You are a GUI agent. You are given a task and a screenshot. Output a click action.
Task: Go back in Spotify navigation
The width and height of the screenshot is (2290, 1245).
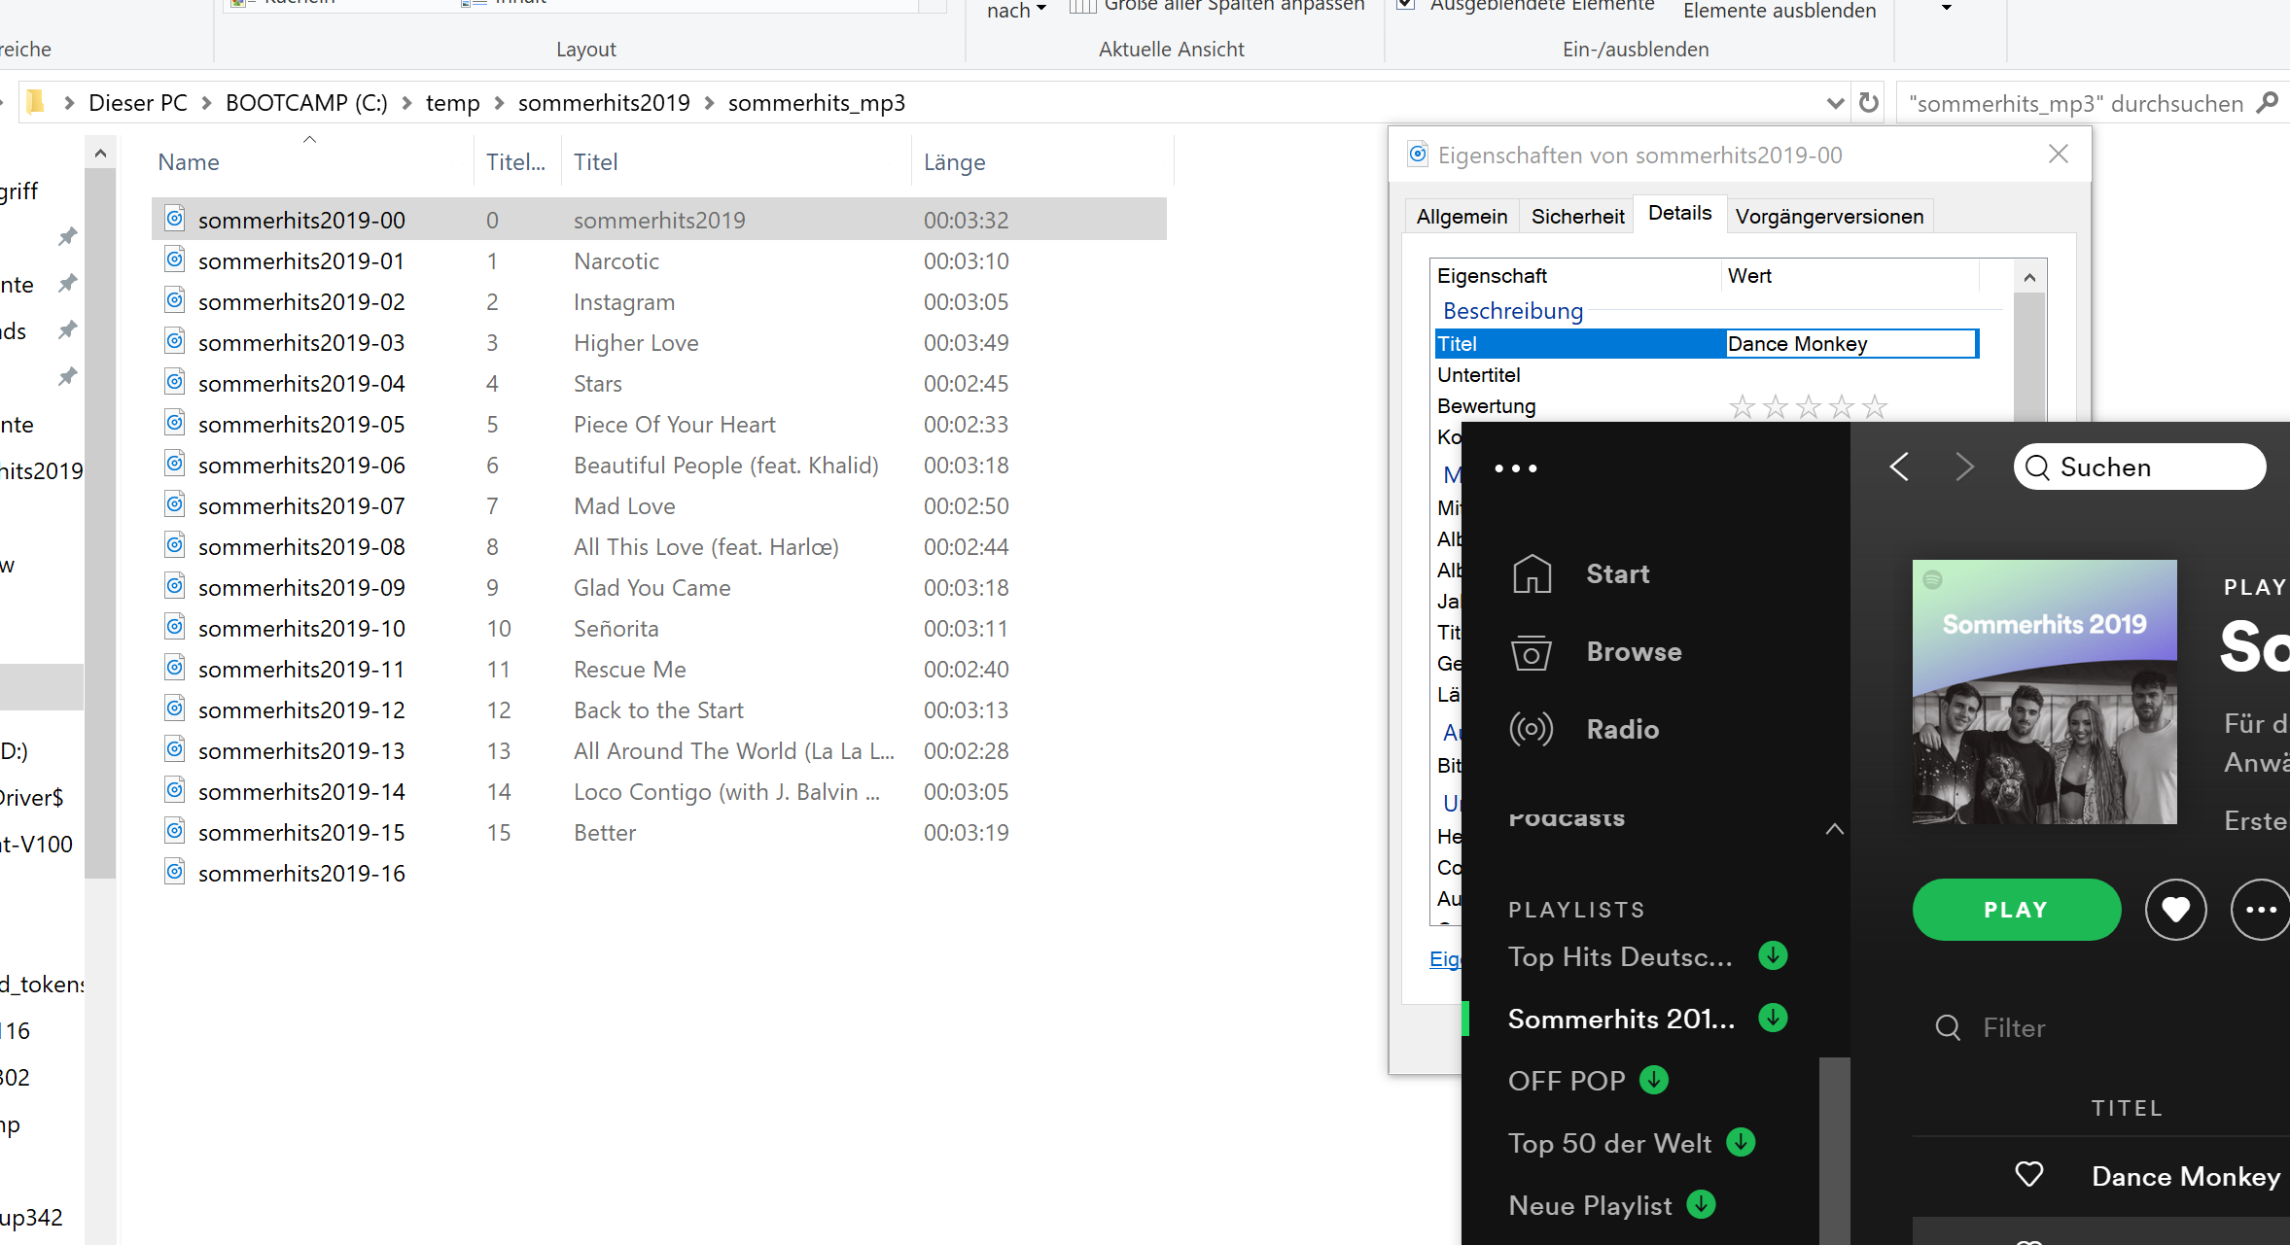pos(1899,467)
